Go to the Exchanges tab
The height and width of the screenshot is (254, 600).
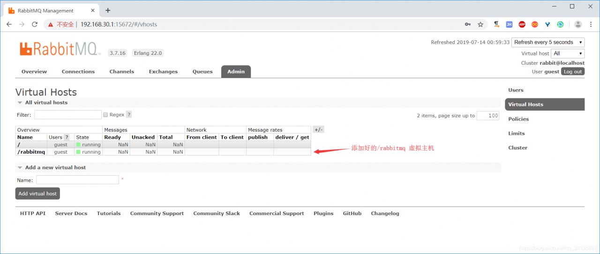click(163, 72)
